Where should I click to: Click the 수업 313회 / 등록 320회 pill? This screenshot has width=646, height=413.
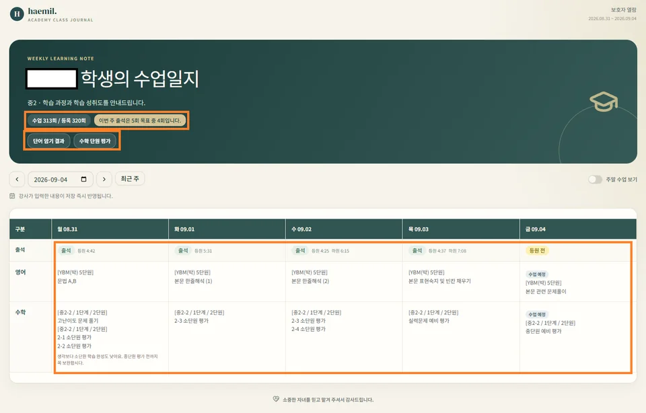tap(59, 120)
